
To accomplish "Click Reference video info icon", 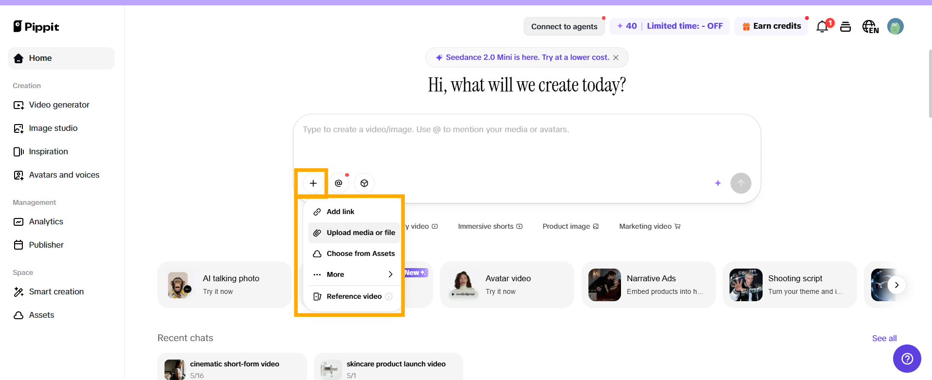I will [x=389, y=296].
